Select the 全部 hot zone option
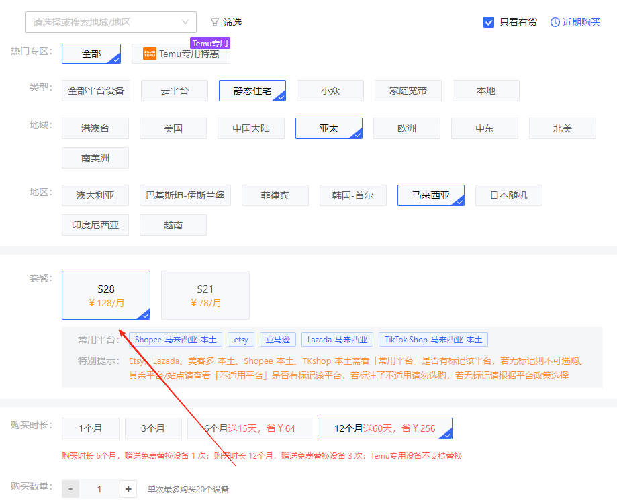 91,54
